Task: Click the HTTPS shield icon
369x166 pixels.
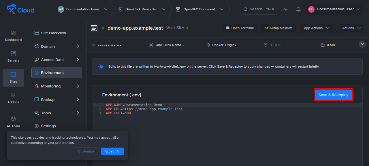Action: pos(266,45)
